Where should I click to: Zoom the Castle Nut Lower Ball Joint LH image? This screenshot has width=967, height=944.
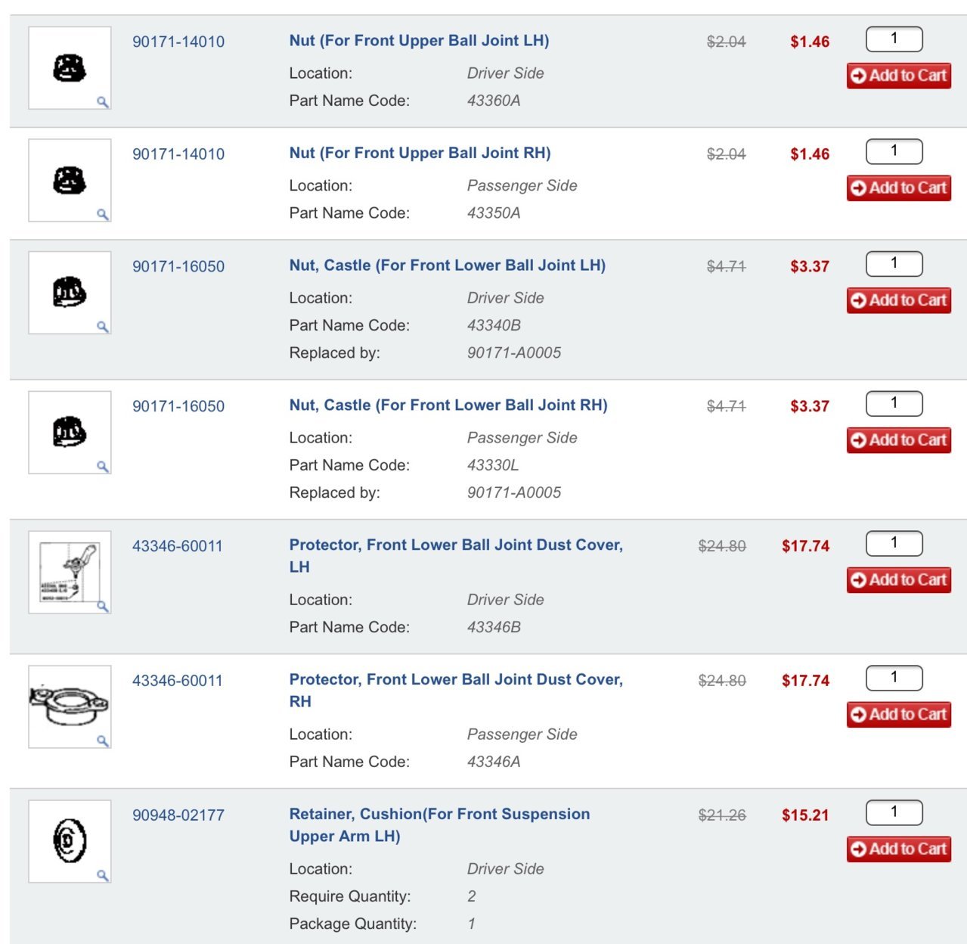coord(103,327)
